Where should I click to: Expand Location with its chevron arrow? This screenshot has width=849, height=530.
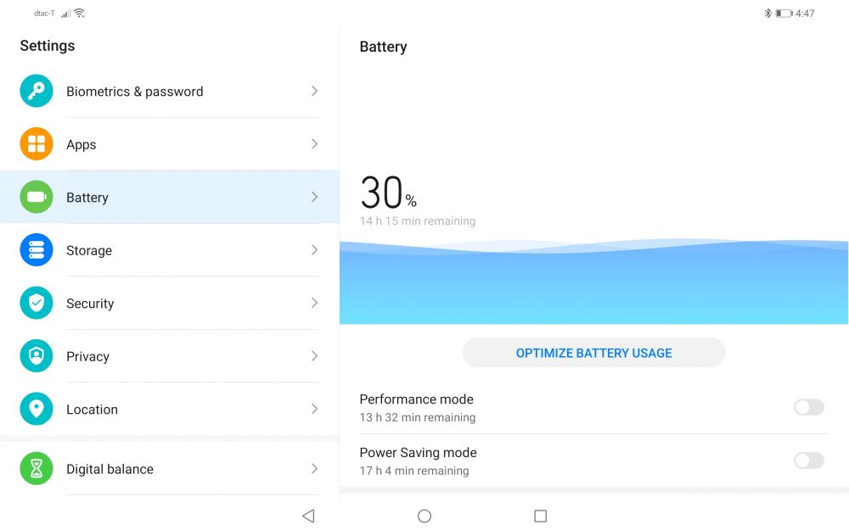tap(314, 409)
